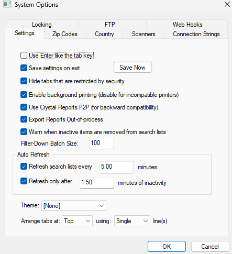Open the Connection Strings tab
The width and height of the screenshot is (232, 254).
point(196,34)
